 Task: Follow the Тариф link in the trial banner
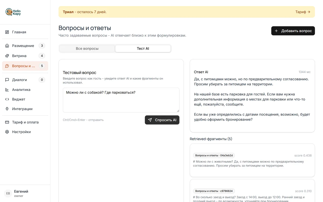[303, 12]
